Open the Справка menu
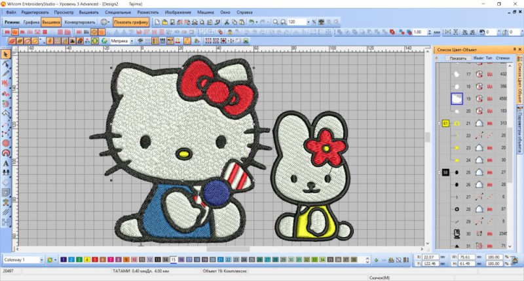The width and height of the screenshot is (524, 281). [244, 12]
